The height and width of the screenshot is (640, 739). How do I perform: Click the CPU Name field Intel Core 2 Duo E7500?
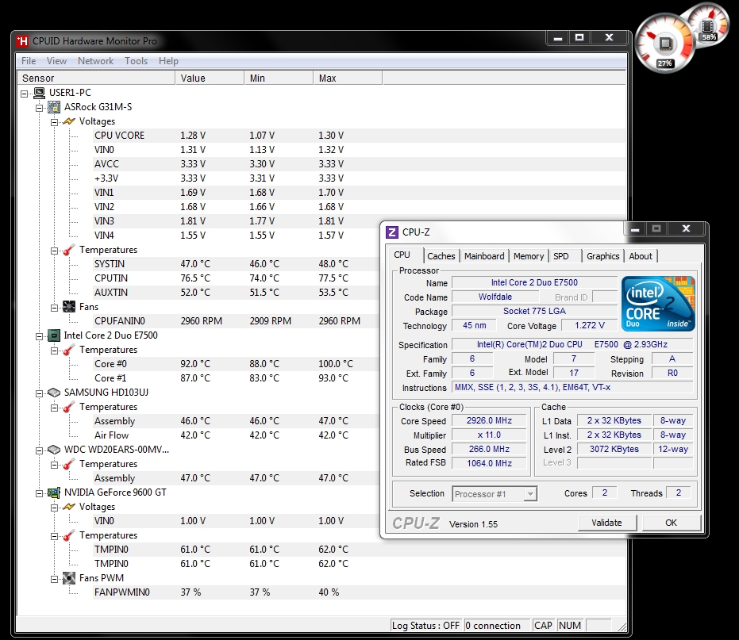[x=534, y=282]
